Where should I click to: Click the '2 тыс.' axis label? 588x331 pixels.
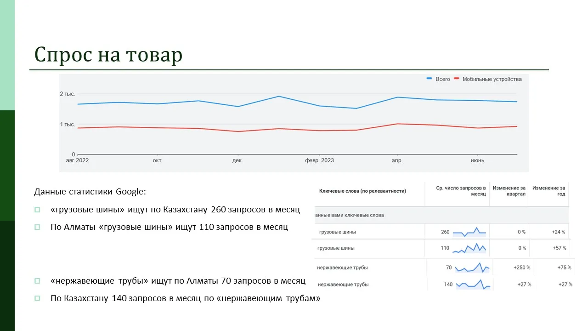click(x=67, y=94)
